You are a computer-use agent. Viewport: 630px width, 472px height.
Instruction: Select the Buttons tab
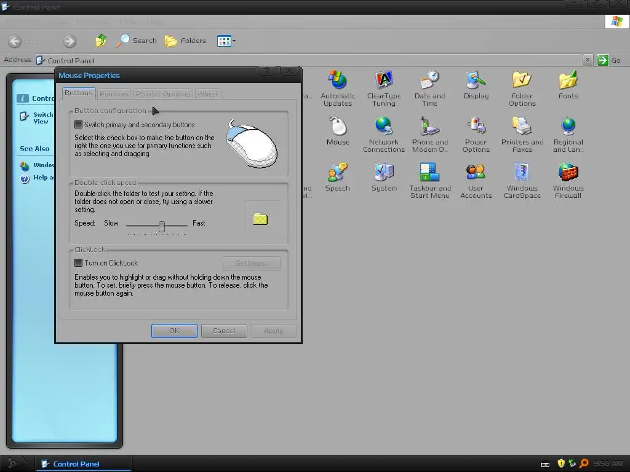[78, 93]
